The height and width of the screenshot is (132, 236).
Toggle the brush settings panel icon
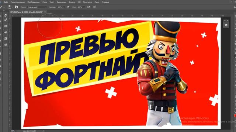[x=16, y=7]
